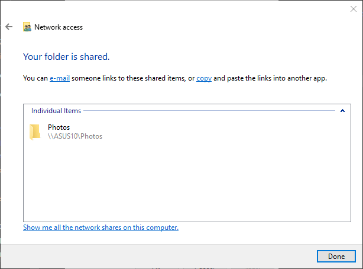
Task: Go back using the left arrow
Action: click(9, 27)
